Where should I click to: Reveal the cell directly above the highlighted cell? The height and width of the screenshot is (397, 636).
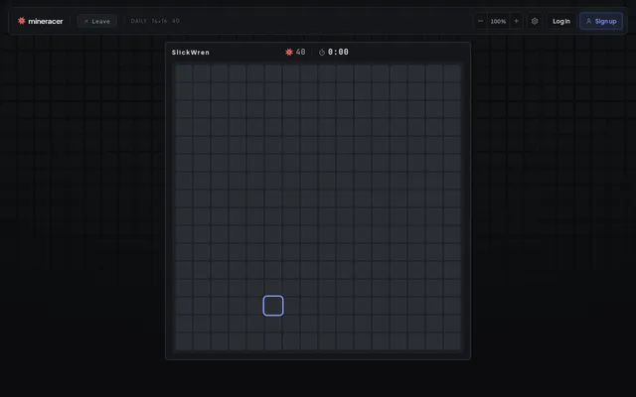click(273, 288)
